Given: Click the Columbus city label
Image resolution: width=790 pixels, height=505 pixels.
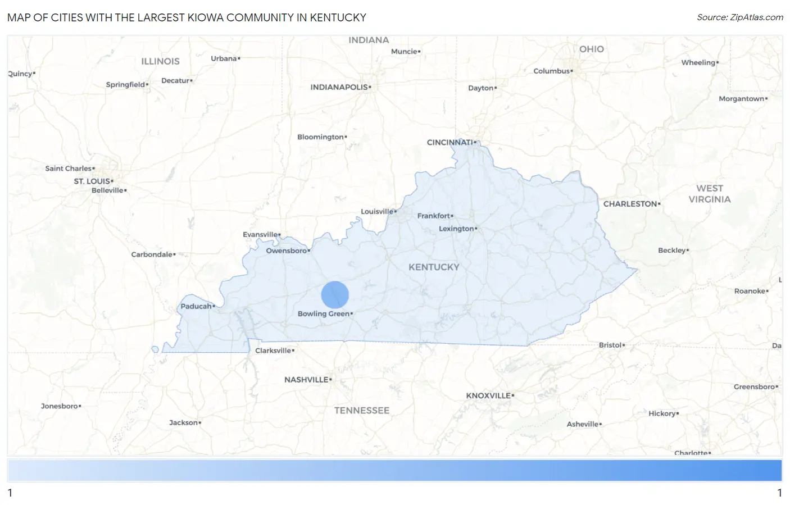Looking at the screenshot, I should point(552,71).
